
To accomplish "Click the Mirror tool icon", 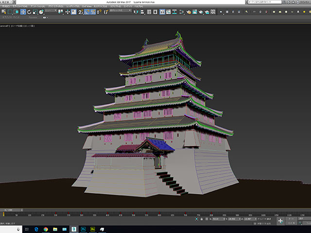I will click(137, 12).
